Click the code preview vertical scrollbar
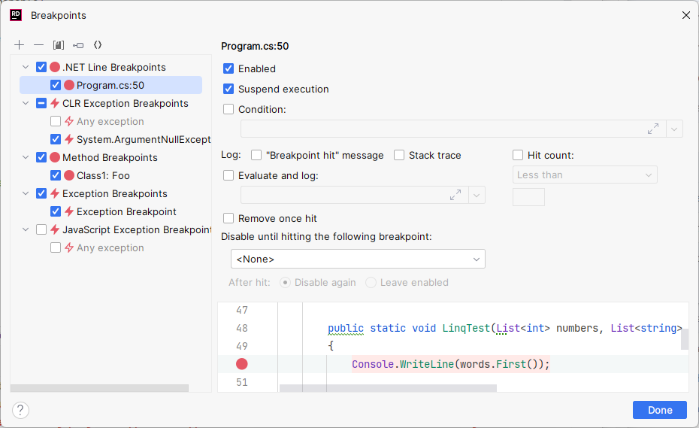 pyautogui.click(x=685, y=339)
